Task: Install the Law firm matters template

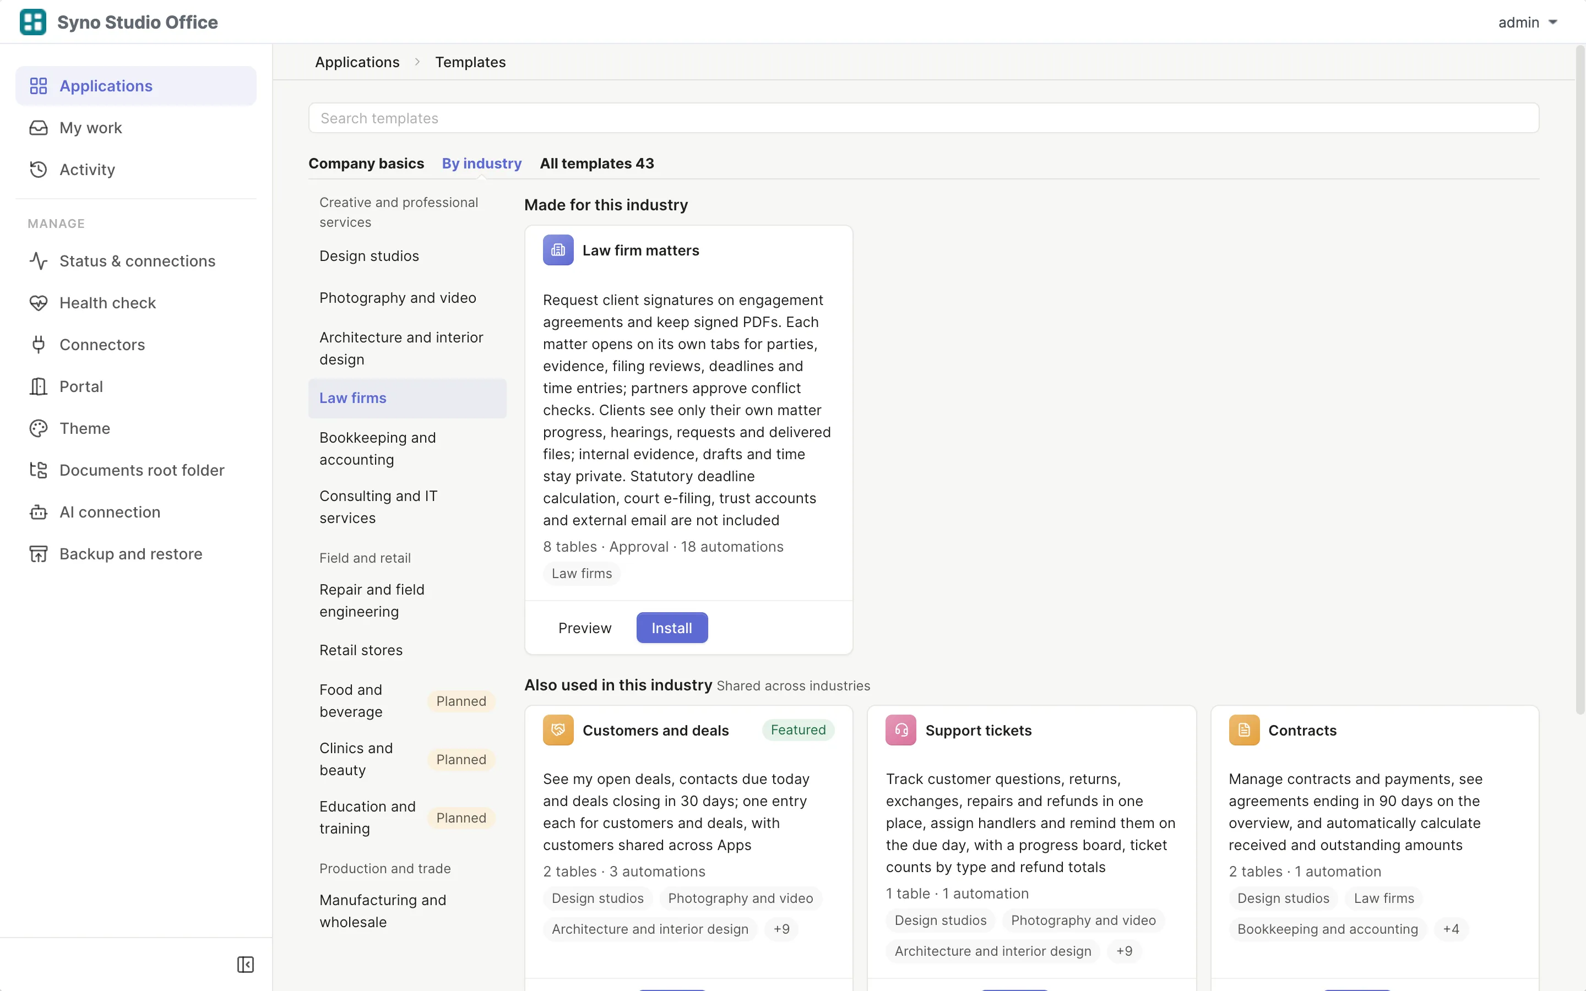Action: pos(672,628)
